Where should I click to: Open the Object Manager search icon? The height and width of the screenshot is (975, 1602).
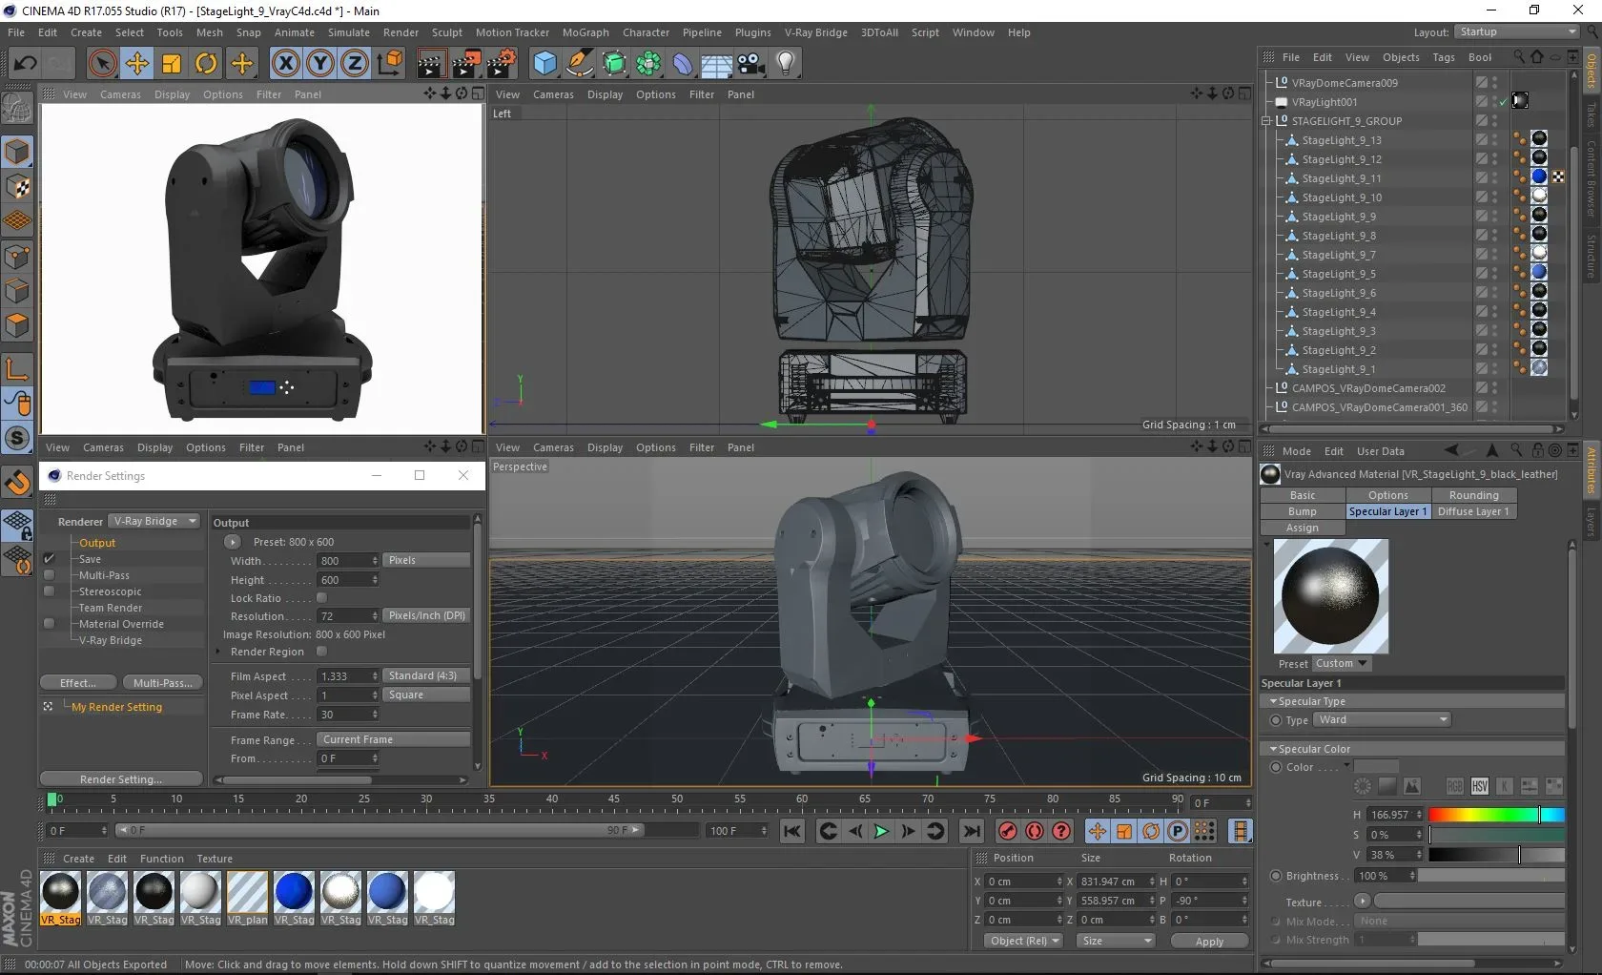coord(1519,57)
